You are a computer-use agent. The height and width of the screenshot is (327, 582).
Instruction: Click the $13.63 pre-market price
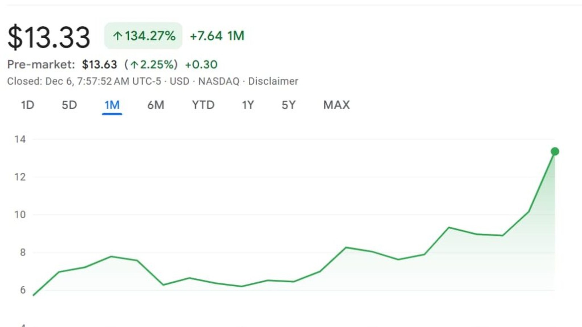(99, 65)
